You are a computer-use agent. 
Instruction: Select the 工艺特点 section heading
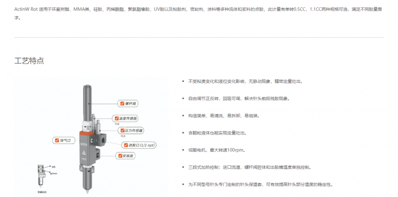(x=29, y=61)
